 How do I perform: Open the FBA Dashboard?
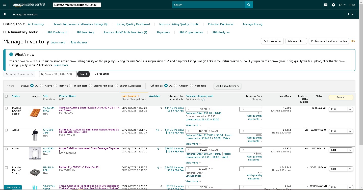click(x=57, y=32)
